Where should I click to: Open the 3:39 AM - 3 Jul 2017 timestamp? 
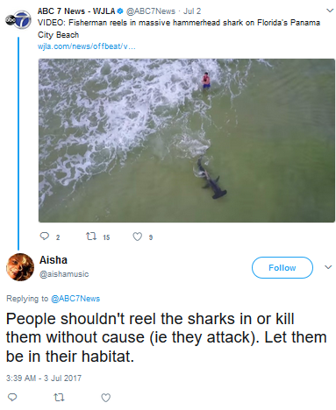44,378
